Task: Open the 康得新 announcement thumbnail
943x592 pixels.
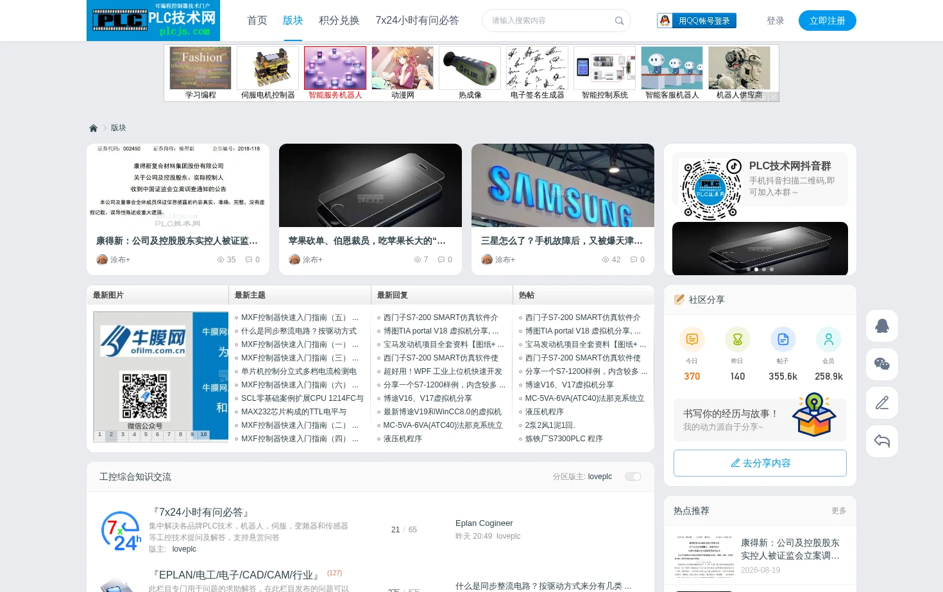Action: (x=178, y=185)
